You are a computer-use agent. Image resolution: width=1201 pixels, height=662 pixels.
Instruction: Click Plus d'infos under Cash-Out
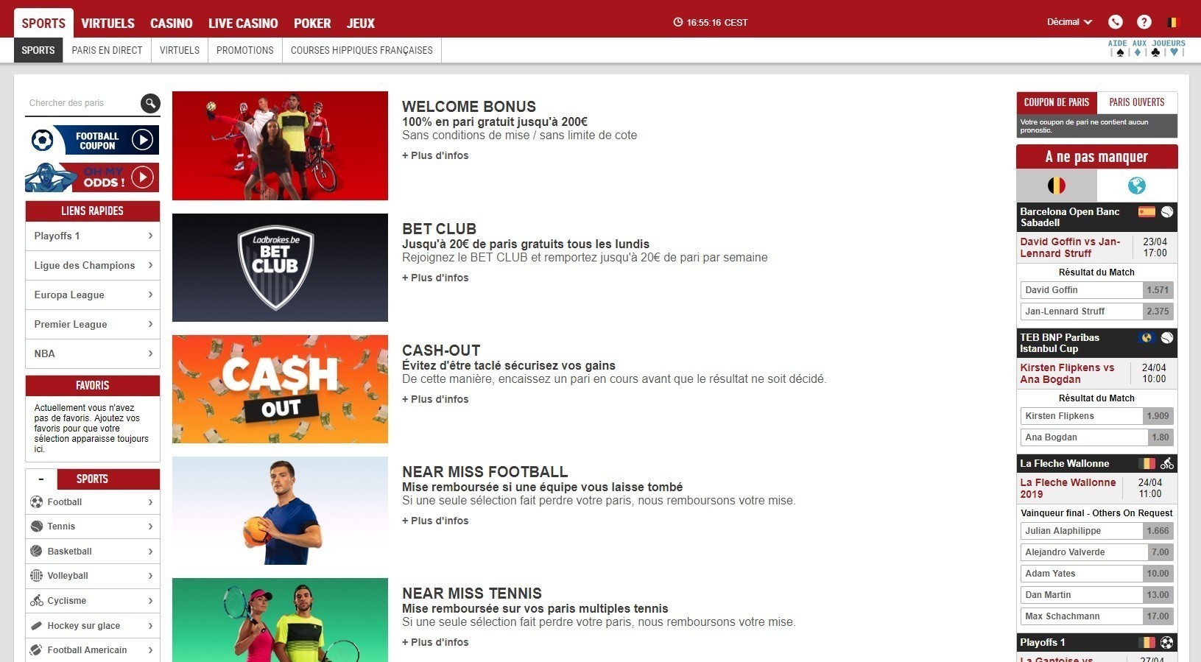tap(435, 399)
